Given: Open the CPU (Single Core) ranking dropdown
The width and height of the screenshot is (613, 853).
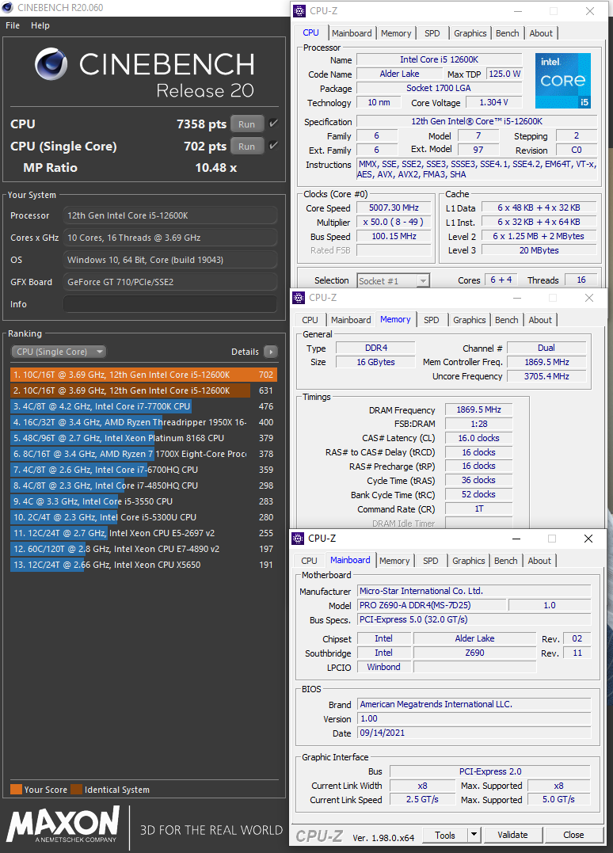Looking at the screenshot, I should (x=58, y=352).
